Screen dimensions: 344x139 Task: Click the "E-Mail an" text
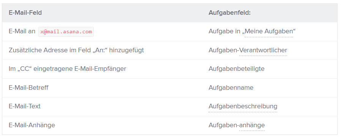click(x=22, y=31)
